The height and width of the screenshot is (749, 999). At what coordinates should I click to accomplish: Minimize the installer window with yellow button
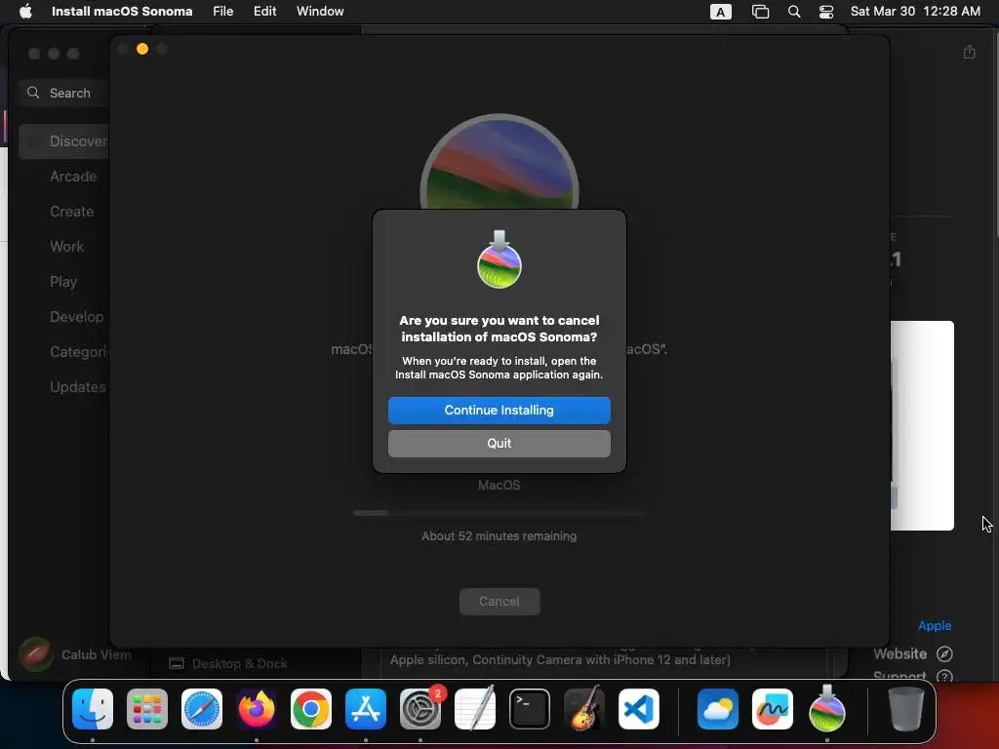142,49
